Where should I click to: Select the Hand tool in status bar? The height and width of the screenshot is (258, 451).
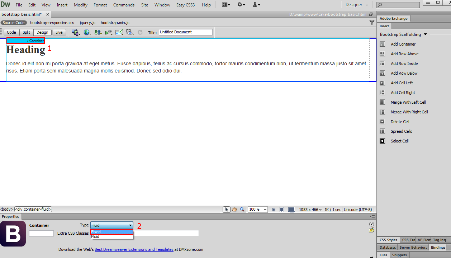(234, 210)
